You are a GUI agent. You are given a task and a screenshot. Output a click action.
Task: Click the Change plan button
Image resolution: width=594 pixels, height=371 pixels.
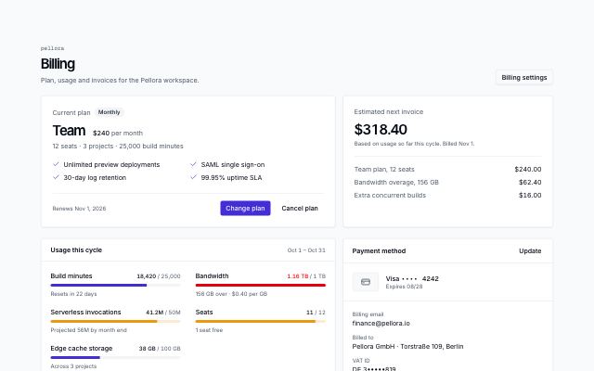pos(245,208)
